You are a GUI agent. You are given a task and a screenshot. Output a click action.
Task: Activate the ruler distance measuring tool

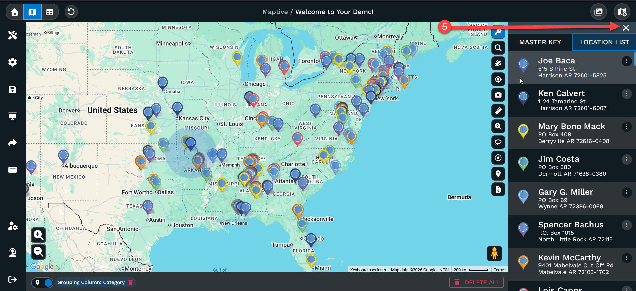[498, 111]
